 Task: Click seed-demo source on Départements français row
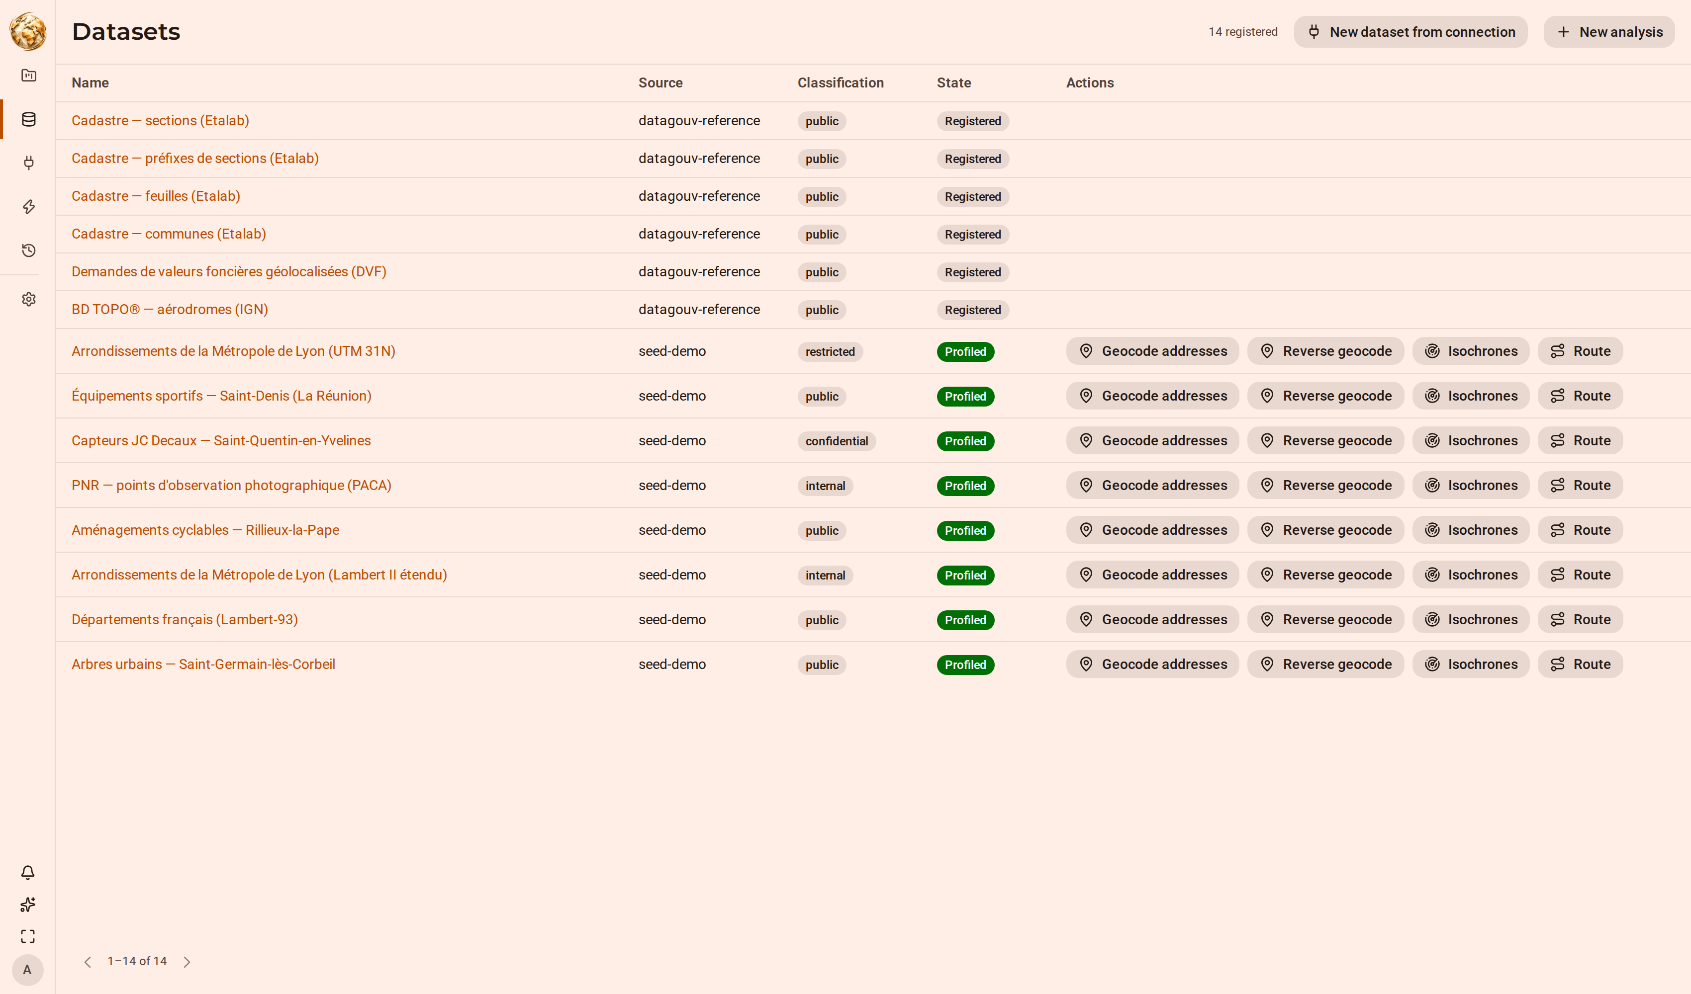tap(672, 619)
